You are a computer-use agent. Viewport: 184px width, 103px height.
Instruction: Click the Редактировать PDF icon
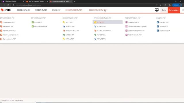[126, 35]
